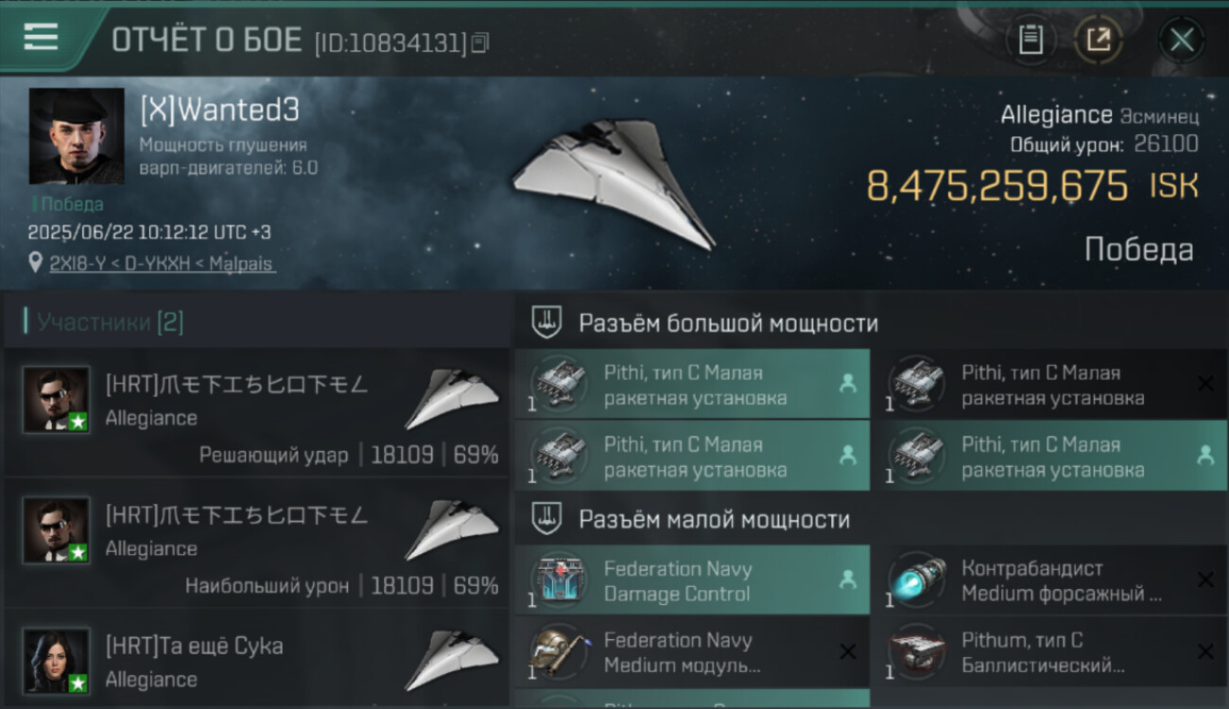The image size is (1229, 709).
Task: Toggle the X marker on Pithum ballistic module
Action: point(1205,651)
